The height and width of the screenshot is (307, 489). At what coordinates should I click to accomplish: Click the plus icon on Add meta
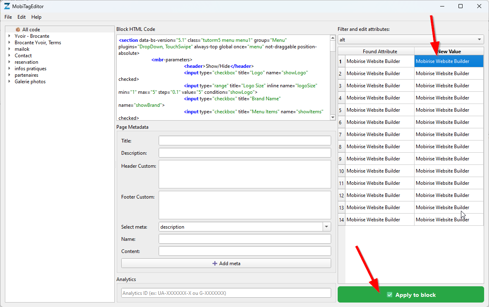coord(215,264)
